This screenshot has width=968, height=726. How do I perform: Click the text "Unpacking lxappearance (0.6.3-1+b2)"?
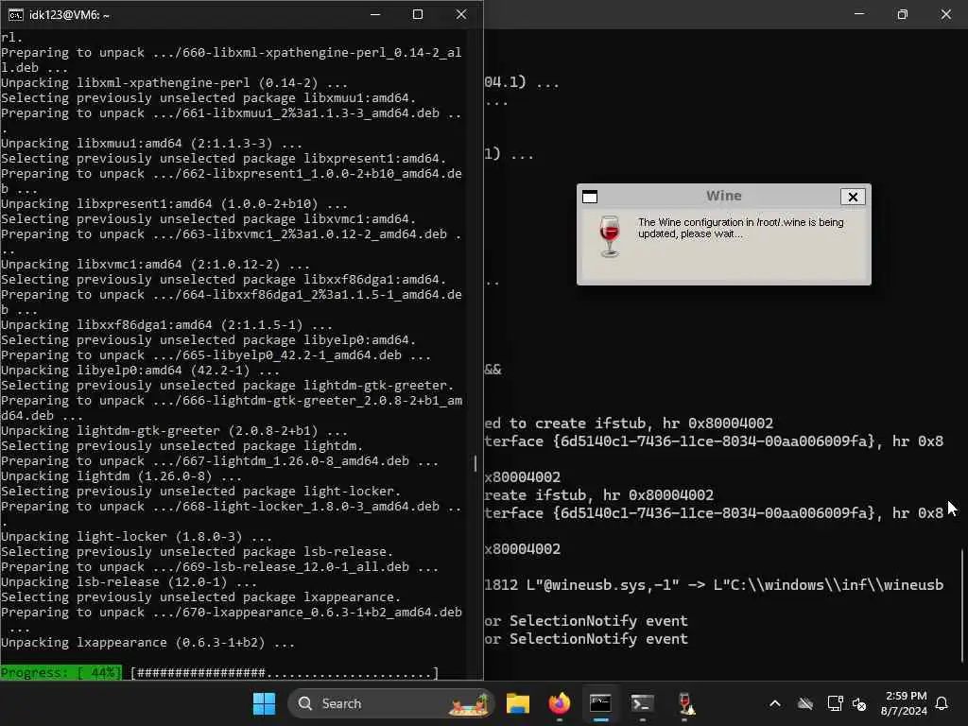(132, 642)
